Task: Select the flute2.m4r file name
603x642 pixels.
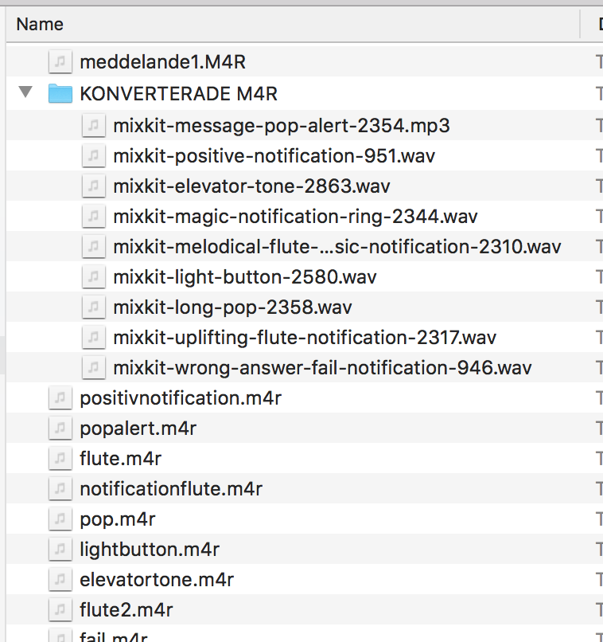Action: point(126,609)
